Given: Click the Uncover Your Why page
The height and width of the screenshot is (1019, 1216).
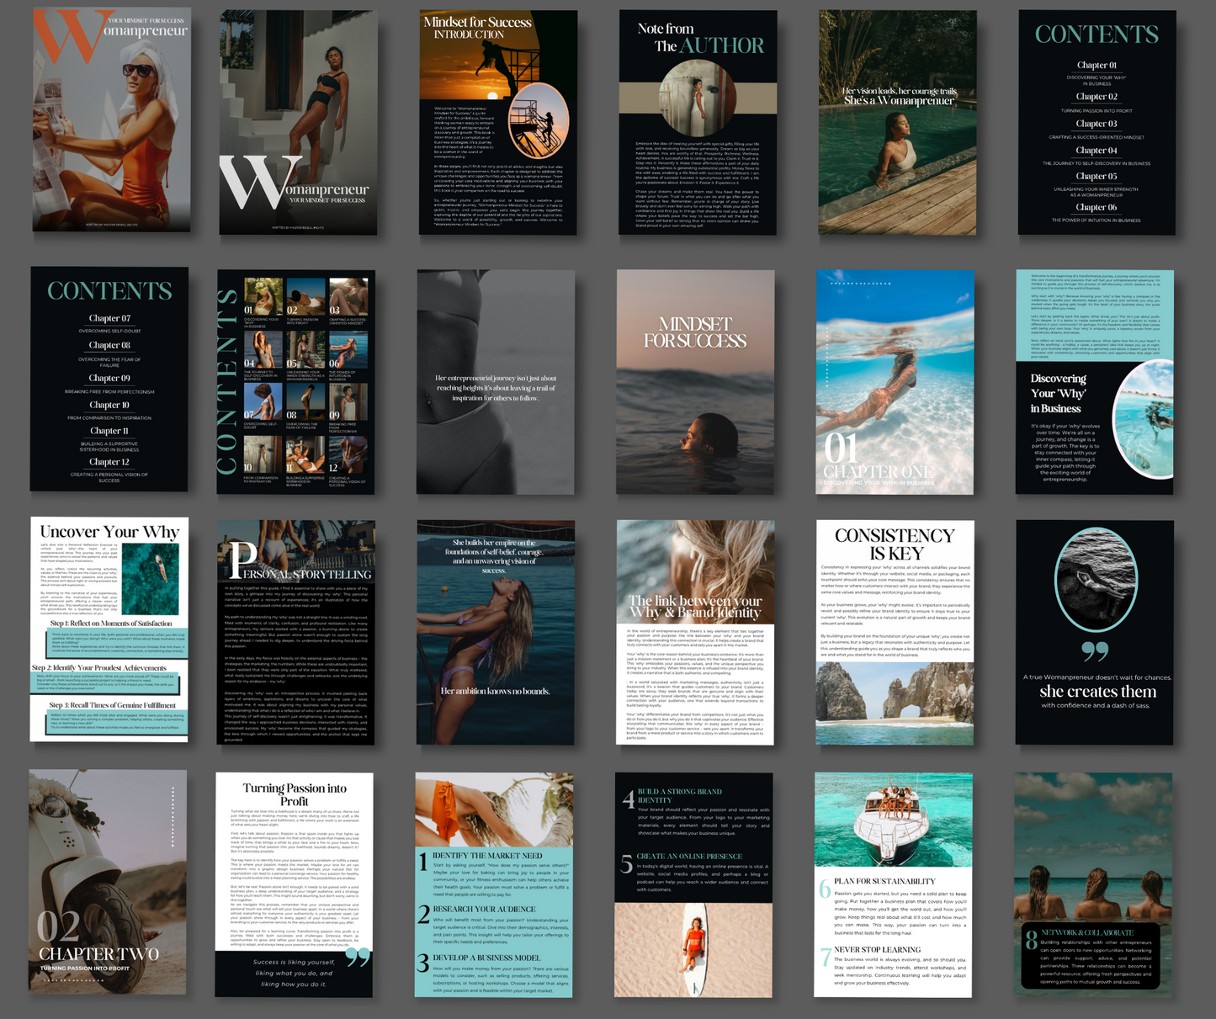Looking at the screenshot, I should click(109, 629).
